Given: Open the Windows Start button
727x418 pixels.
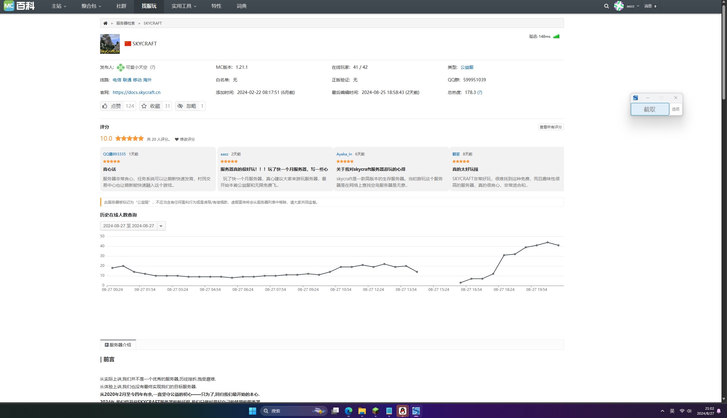Looking at the screenshot, I should tap(252, 411).
